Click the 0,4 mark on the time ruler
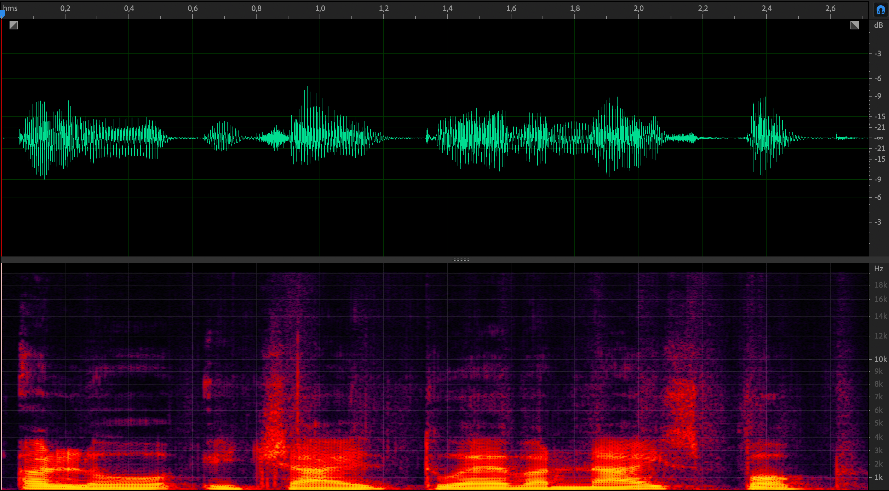This screenshot has height=491, width=889. point(129,8)
